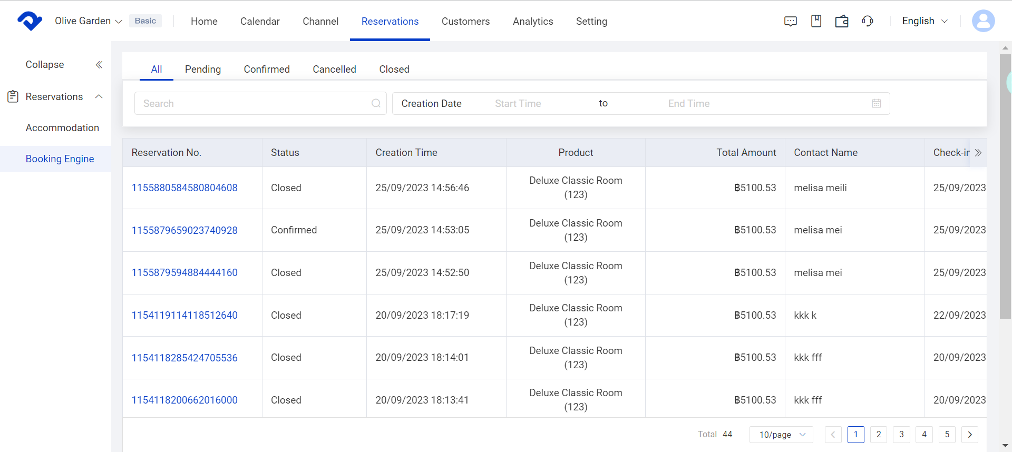Click the bookmark guide icon in header
Image resolution: width=1012 pixels, height=452 pixels.
coord(816,21)
